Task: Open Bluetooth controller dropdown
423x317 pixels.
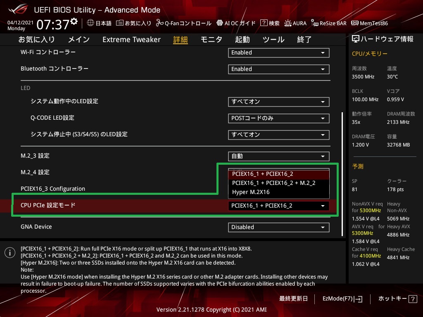Action: pyautogui.click(x=279, y=69)
